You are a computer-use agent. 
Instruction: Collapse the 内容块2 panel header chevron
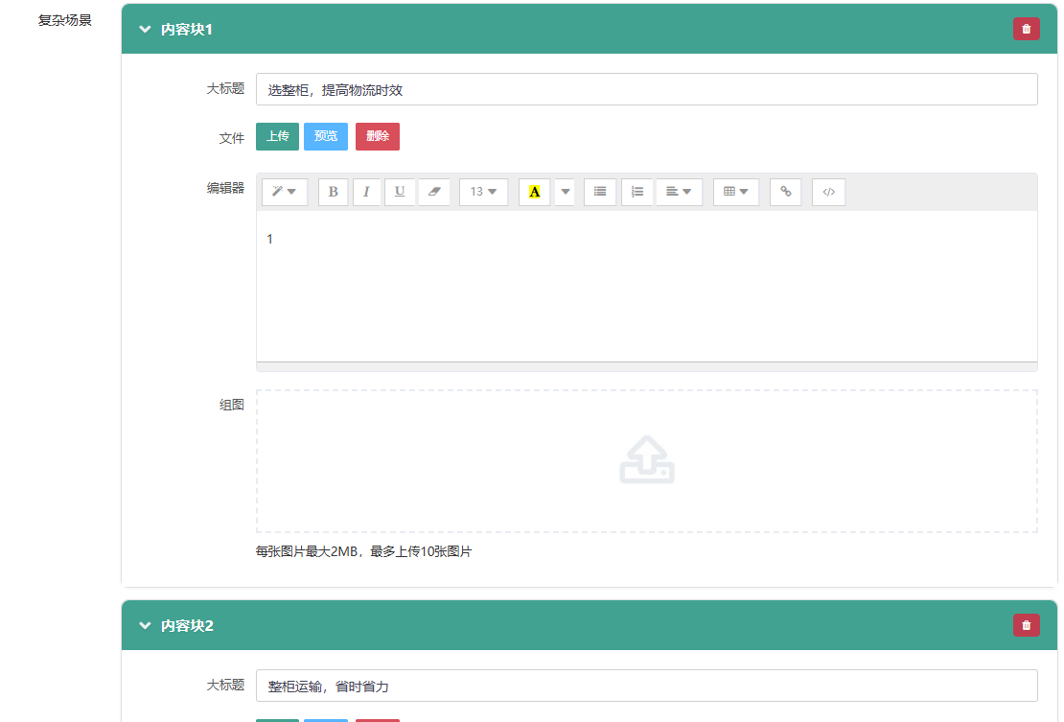(x=145, y=626)
